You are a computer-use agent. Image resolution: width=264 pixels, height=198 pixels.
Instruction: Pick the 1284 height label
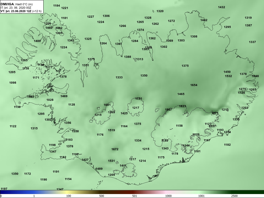[x=135, y=41]
